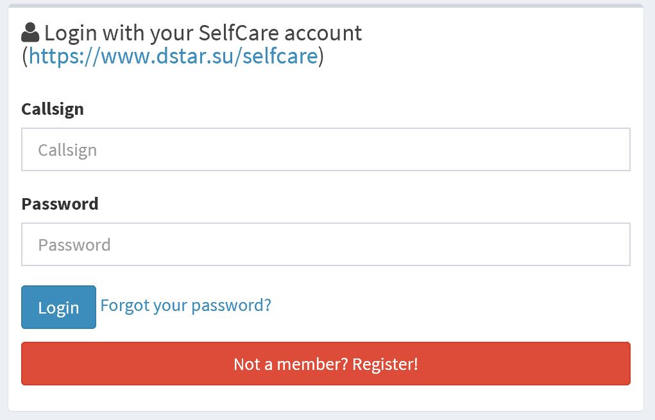Screen dimensions: 655x420
Task: Click the grey Callsign placeholder text
Action: tap(67, 150)
